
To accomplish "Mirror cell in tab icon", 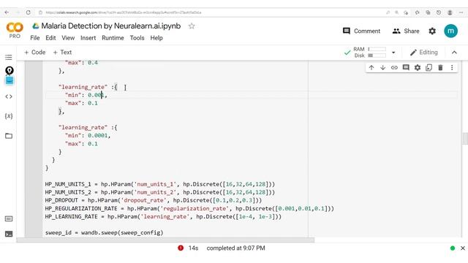I will point(429,68).
